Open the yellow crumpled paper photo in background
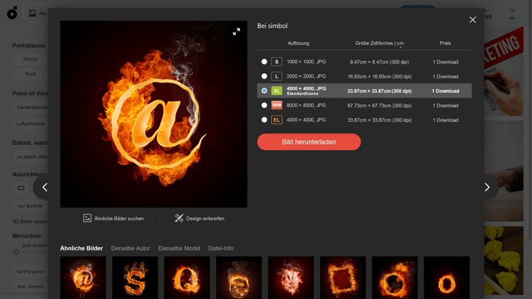 (x=504, y=260)
